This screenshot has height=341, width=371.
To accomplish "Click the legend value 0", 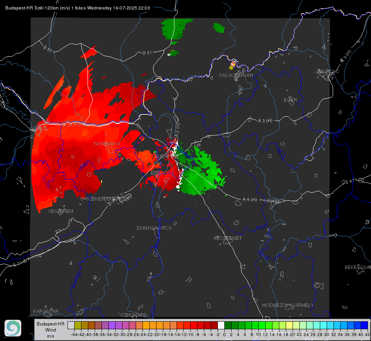I will click(224, 335).
